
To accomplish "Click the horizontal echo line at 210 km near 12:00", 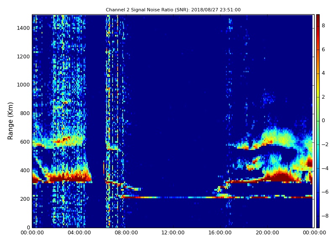I will (x=173, y=197).
